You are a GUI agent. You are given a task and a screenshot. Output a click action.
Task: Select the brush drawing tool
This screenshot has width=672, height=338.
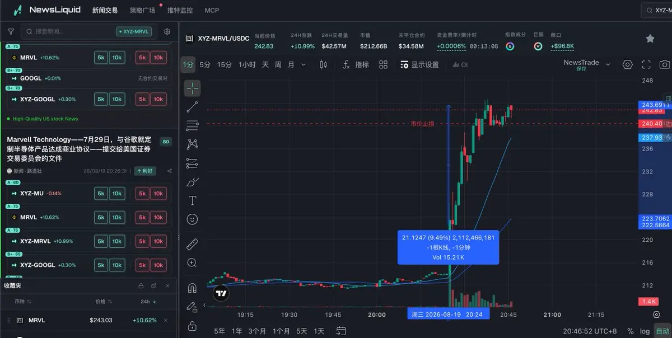point(192,182)
